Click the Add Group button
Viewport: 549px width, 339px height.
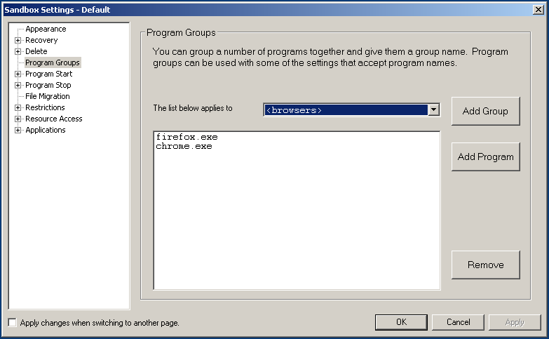tap(485, 111)
